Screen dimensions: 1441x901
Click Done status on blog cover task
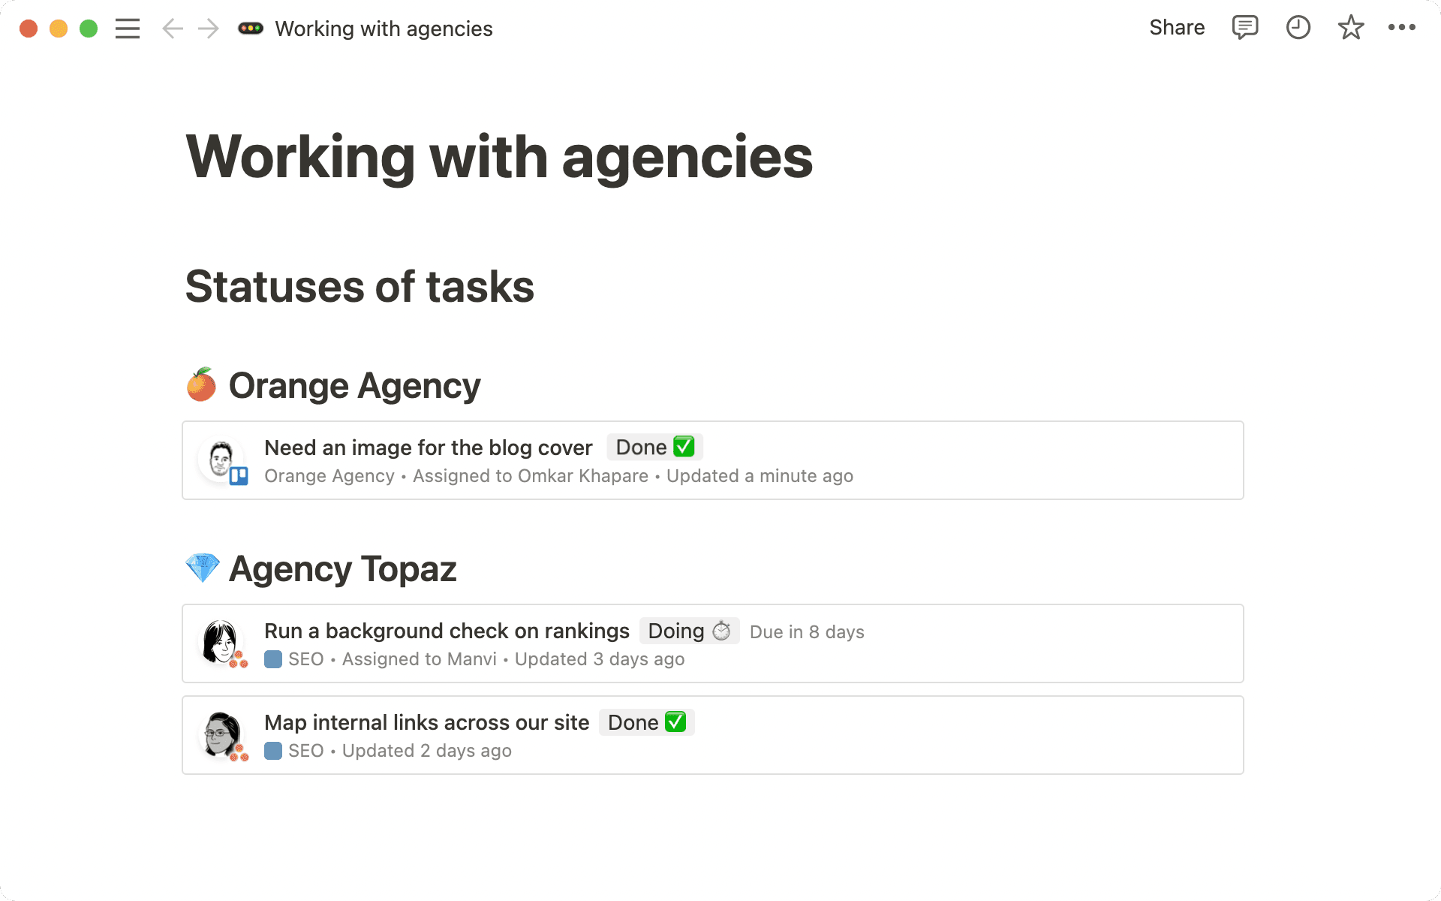pyautogui.click(x=654, y=447)
